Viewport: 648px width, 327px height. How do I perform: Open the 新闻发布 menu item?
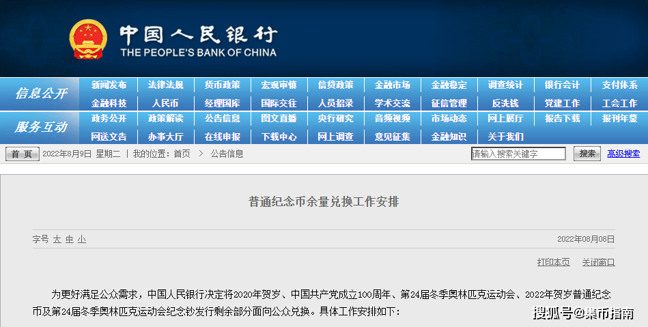pos(109,85)
